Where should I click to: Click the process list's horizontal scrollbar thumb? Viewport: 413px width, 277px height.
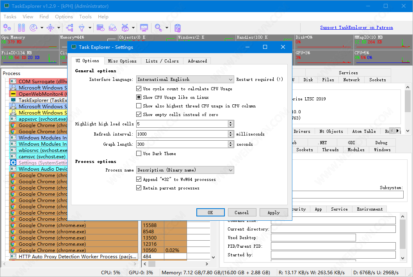coord(152,264)
